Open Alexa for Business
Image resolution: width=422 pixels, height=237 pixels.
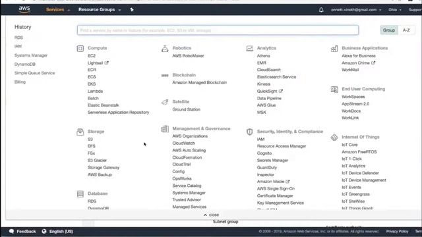359,56
